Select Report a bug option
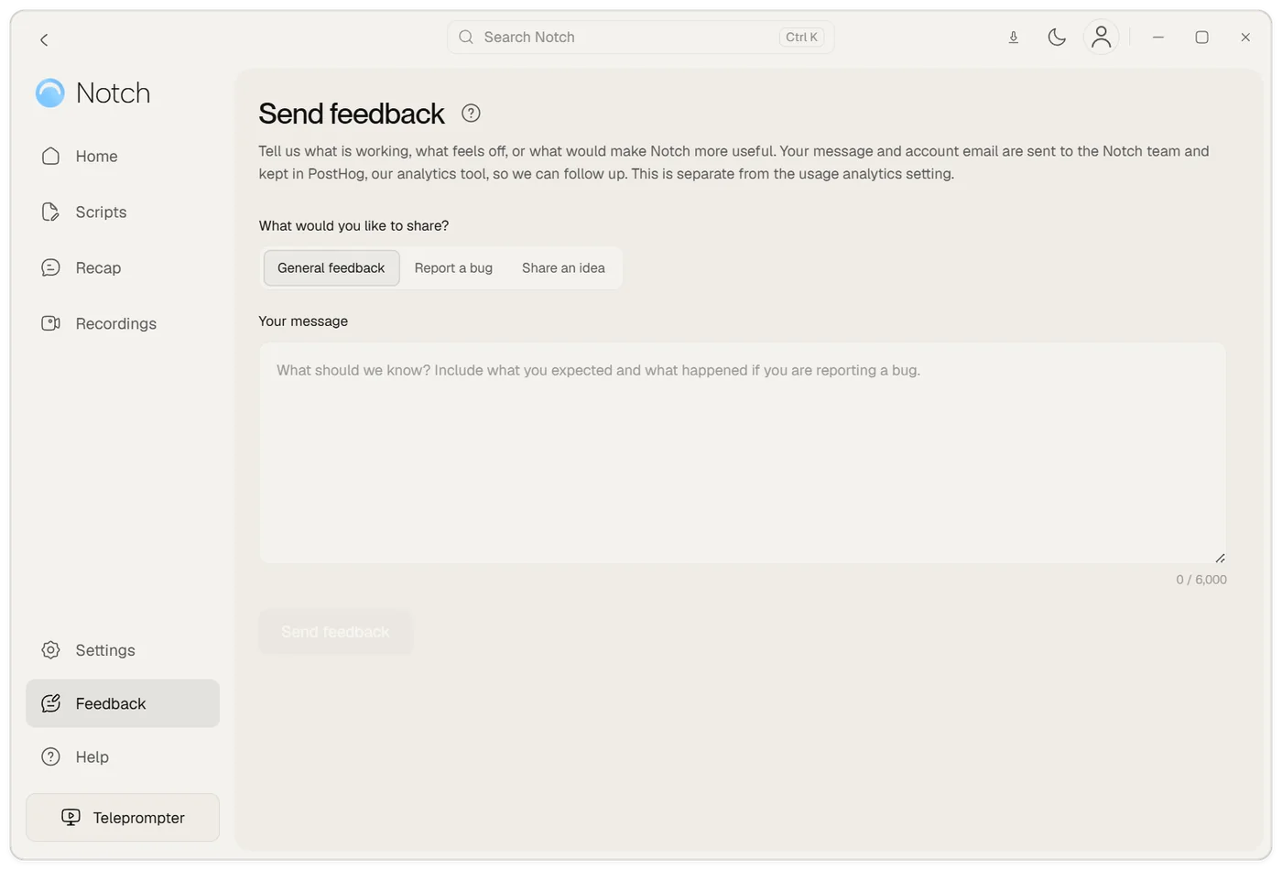This screenshot has height=870, width=1282. (453, 268)
